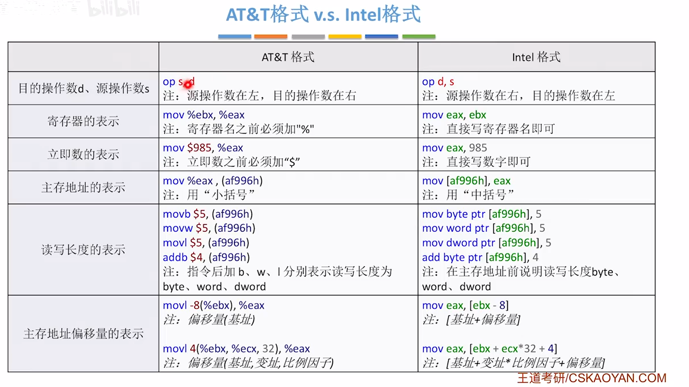Select the gray color bar under title
Viewport: 689px width, 387px height.
click(x=308, y=36)
